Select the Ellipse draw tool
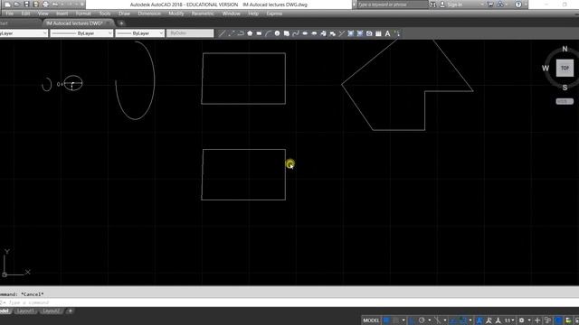This screenshot has height=325, width=579. 305,33
